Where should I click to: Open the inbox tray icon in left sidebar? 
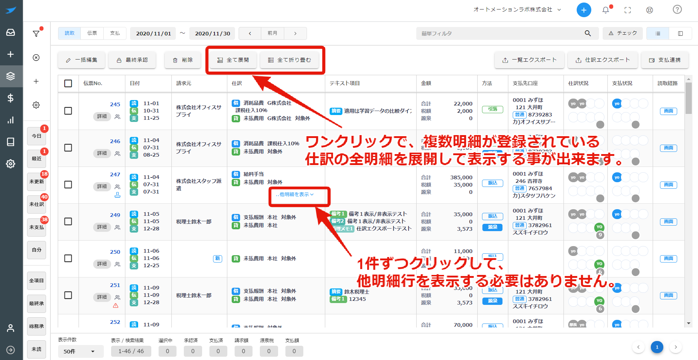point(11,32)
